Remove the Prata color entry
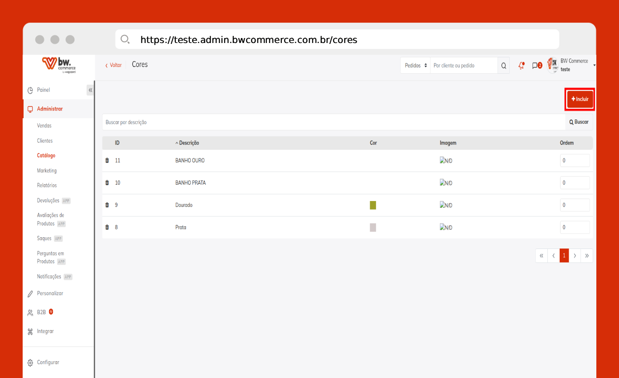The width and height of the screenshot is (619, 378). click(x=107, y=227)
